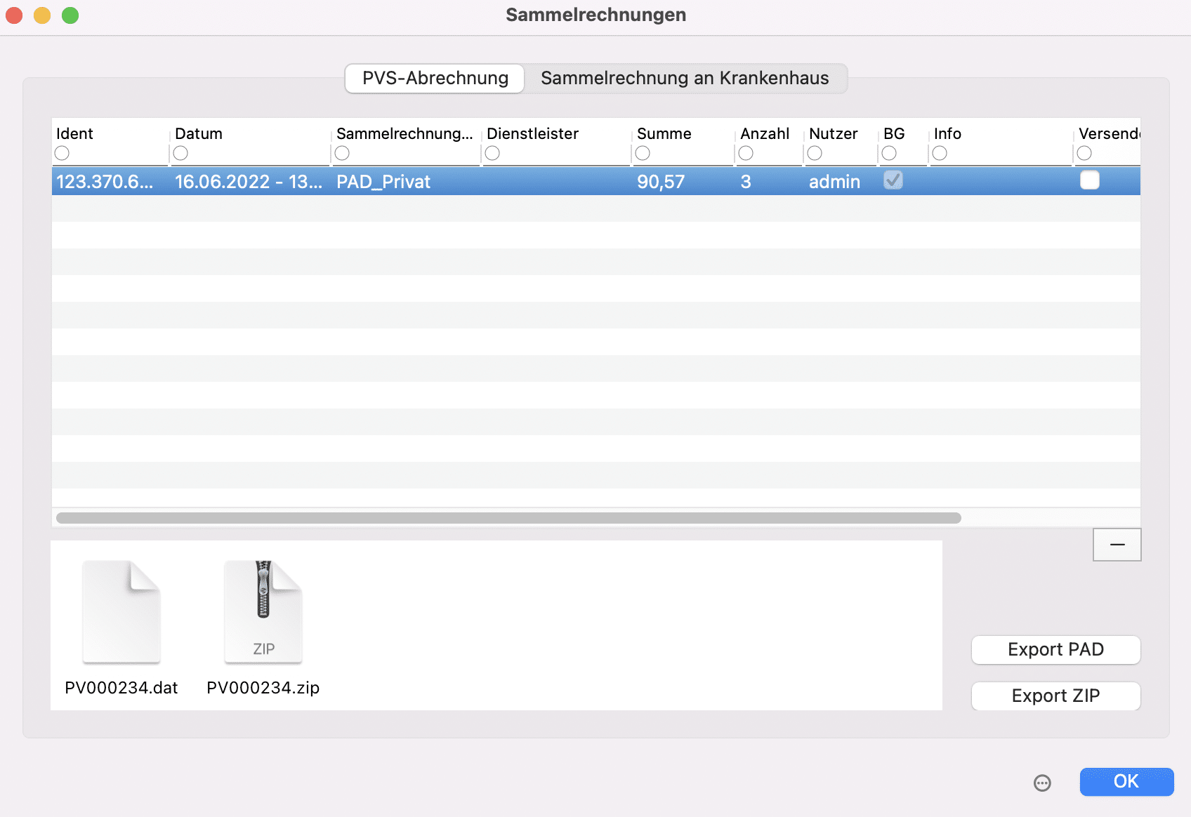Viewport: 1191px width, 817px height.
Task: Click the Export PAD button
Action: [x=1055, y=650]
